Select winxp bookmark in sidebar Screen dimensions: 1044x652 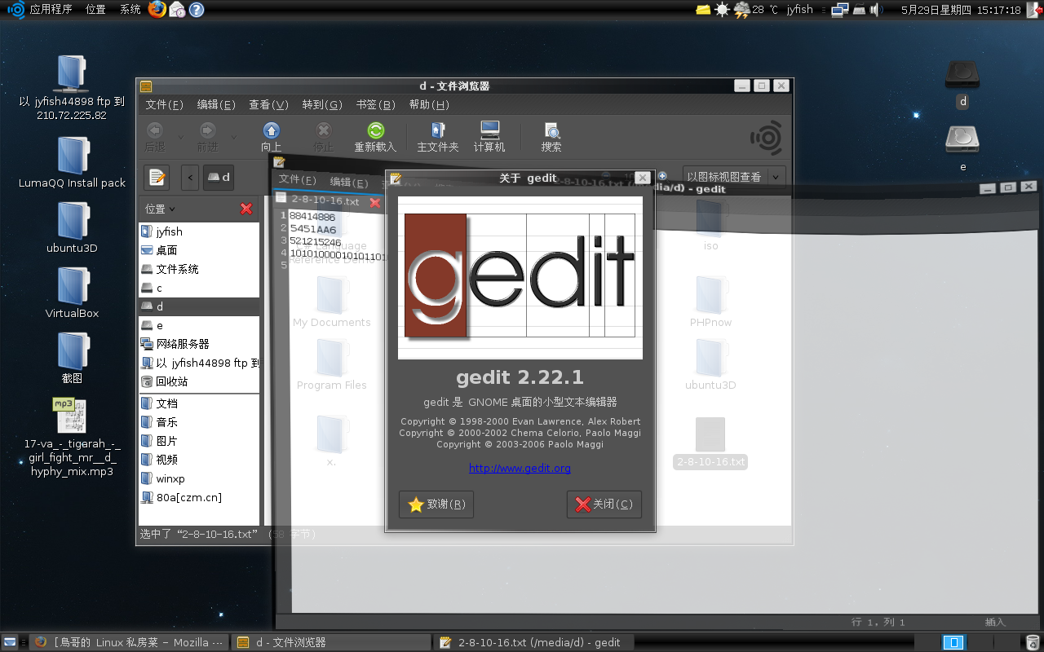(199, 478)
